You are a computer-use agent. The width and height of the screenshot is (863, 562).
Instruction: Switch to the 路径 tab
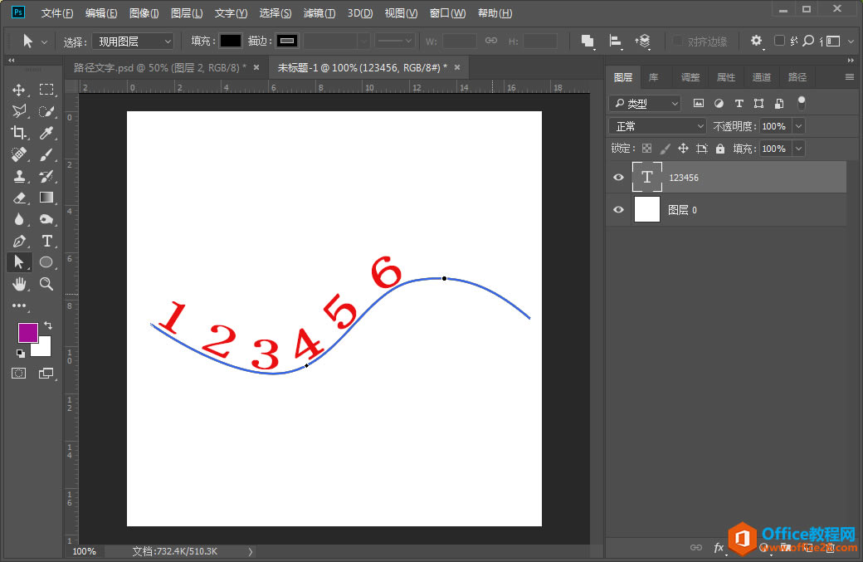point(797,77)
